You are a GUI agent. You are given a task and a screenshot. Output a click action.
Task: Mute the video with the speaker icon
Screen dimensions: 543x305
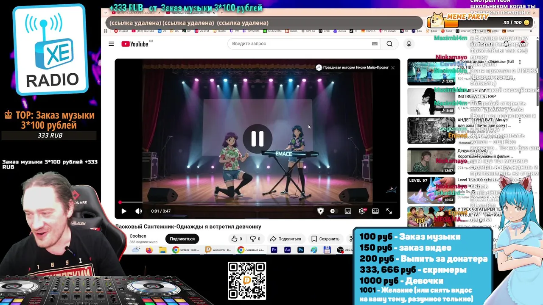[139, 211]
